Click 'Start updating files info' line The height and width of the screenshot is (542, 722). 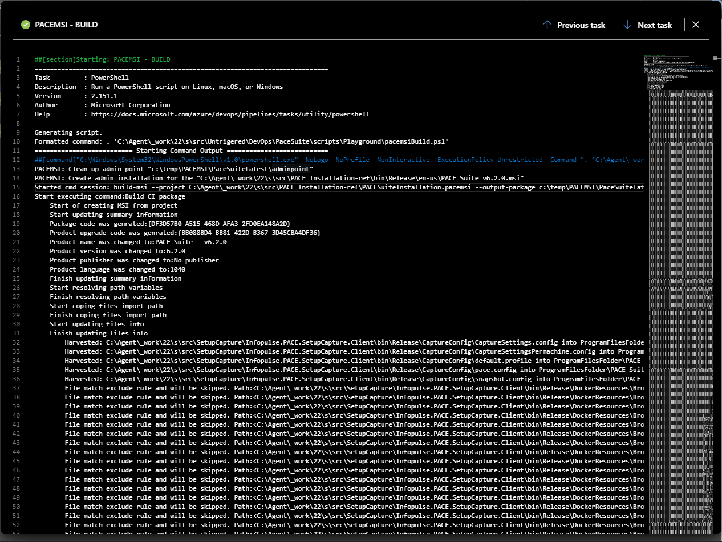pos(97,324)
